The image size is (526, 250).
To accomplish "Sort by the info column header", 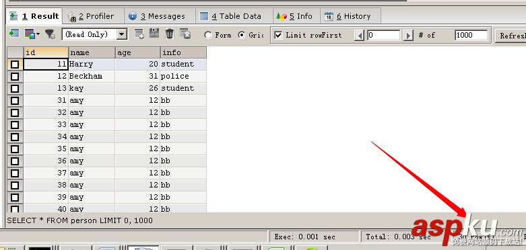I will [x=183, y=52].
